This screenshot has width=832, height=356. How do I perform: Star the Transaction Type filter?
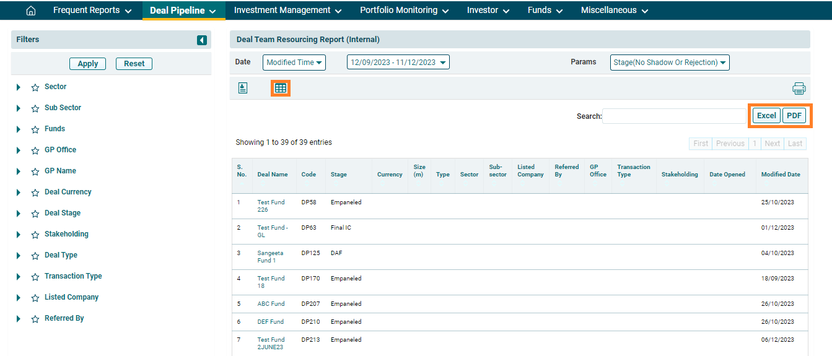(35, 277)
